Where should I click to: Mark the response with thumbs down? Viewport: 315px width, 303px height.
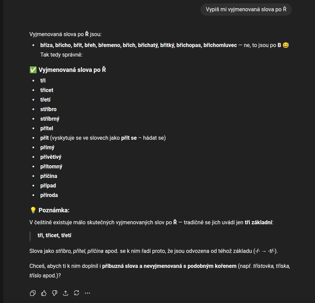pos(55,293)
